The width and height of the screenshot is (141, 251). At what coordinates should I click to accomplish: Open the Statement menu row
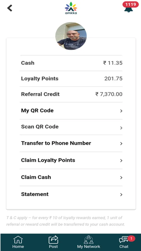(x=71, y=194)
